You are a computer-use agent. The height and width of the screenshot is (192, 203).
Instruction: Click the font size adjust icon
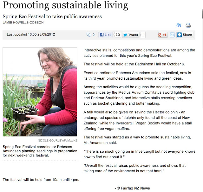(x=179, y=25)
